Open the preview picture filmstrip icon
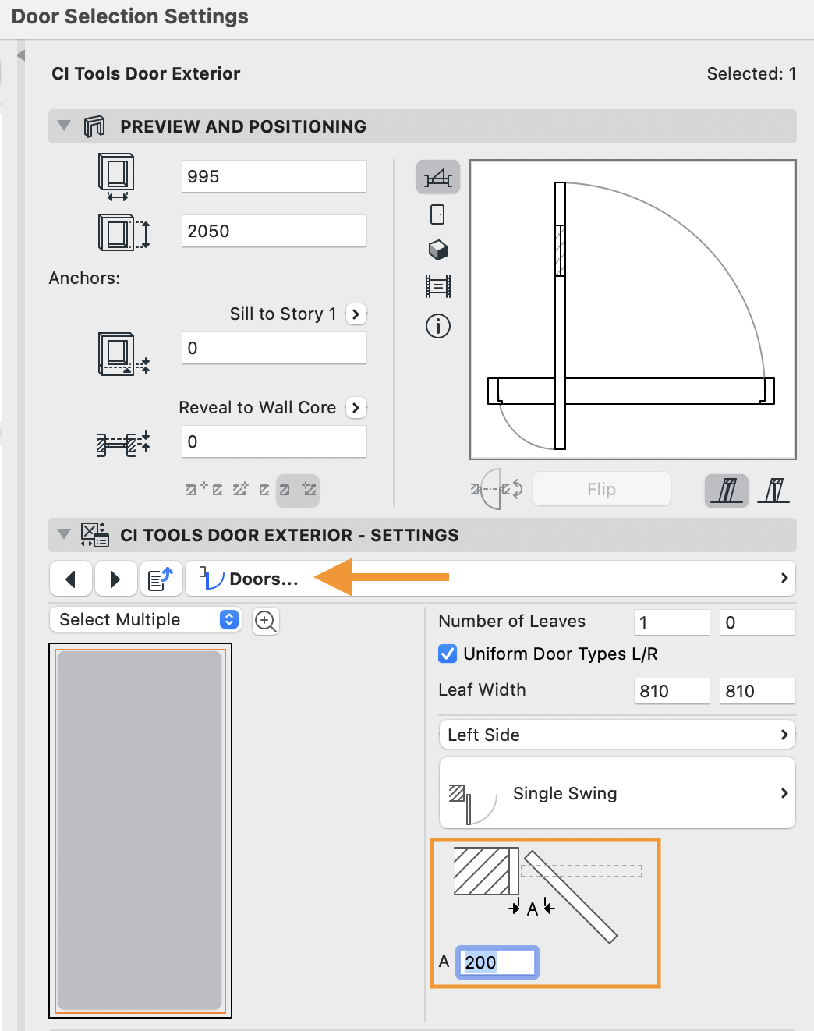Screen dimensions: 814x1031 [438, 286]
